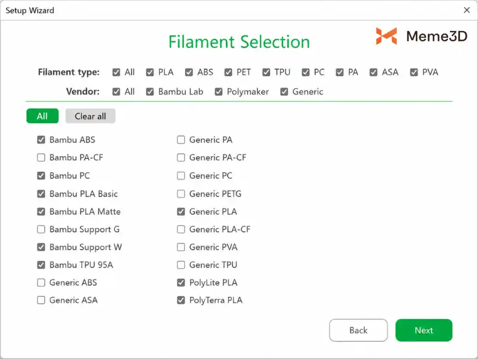The image size is (478, 359).
Task: Click the Clear all button
Action: [x=90, y=116]
